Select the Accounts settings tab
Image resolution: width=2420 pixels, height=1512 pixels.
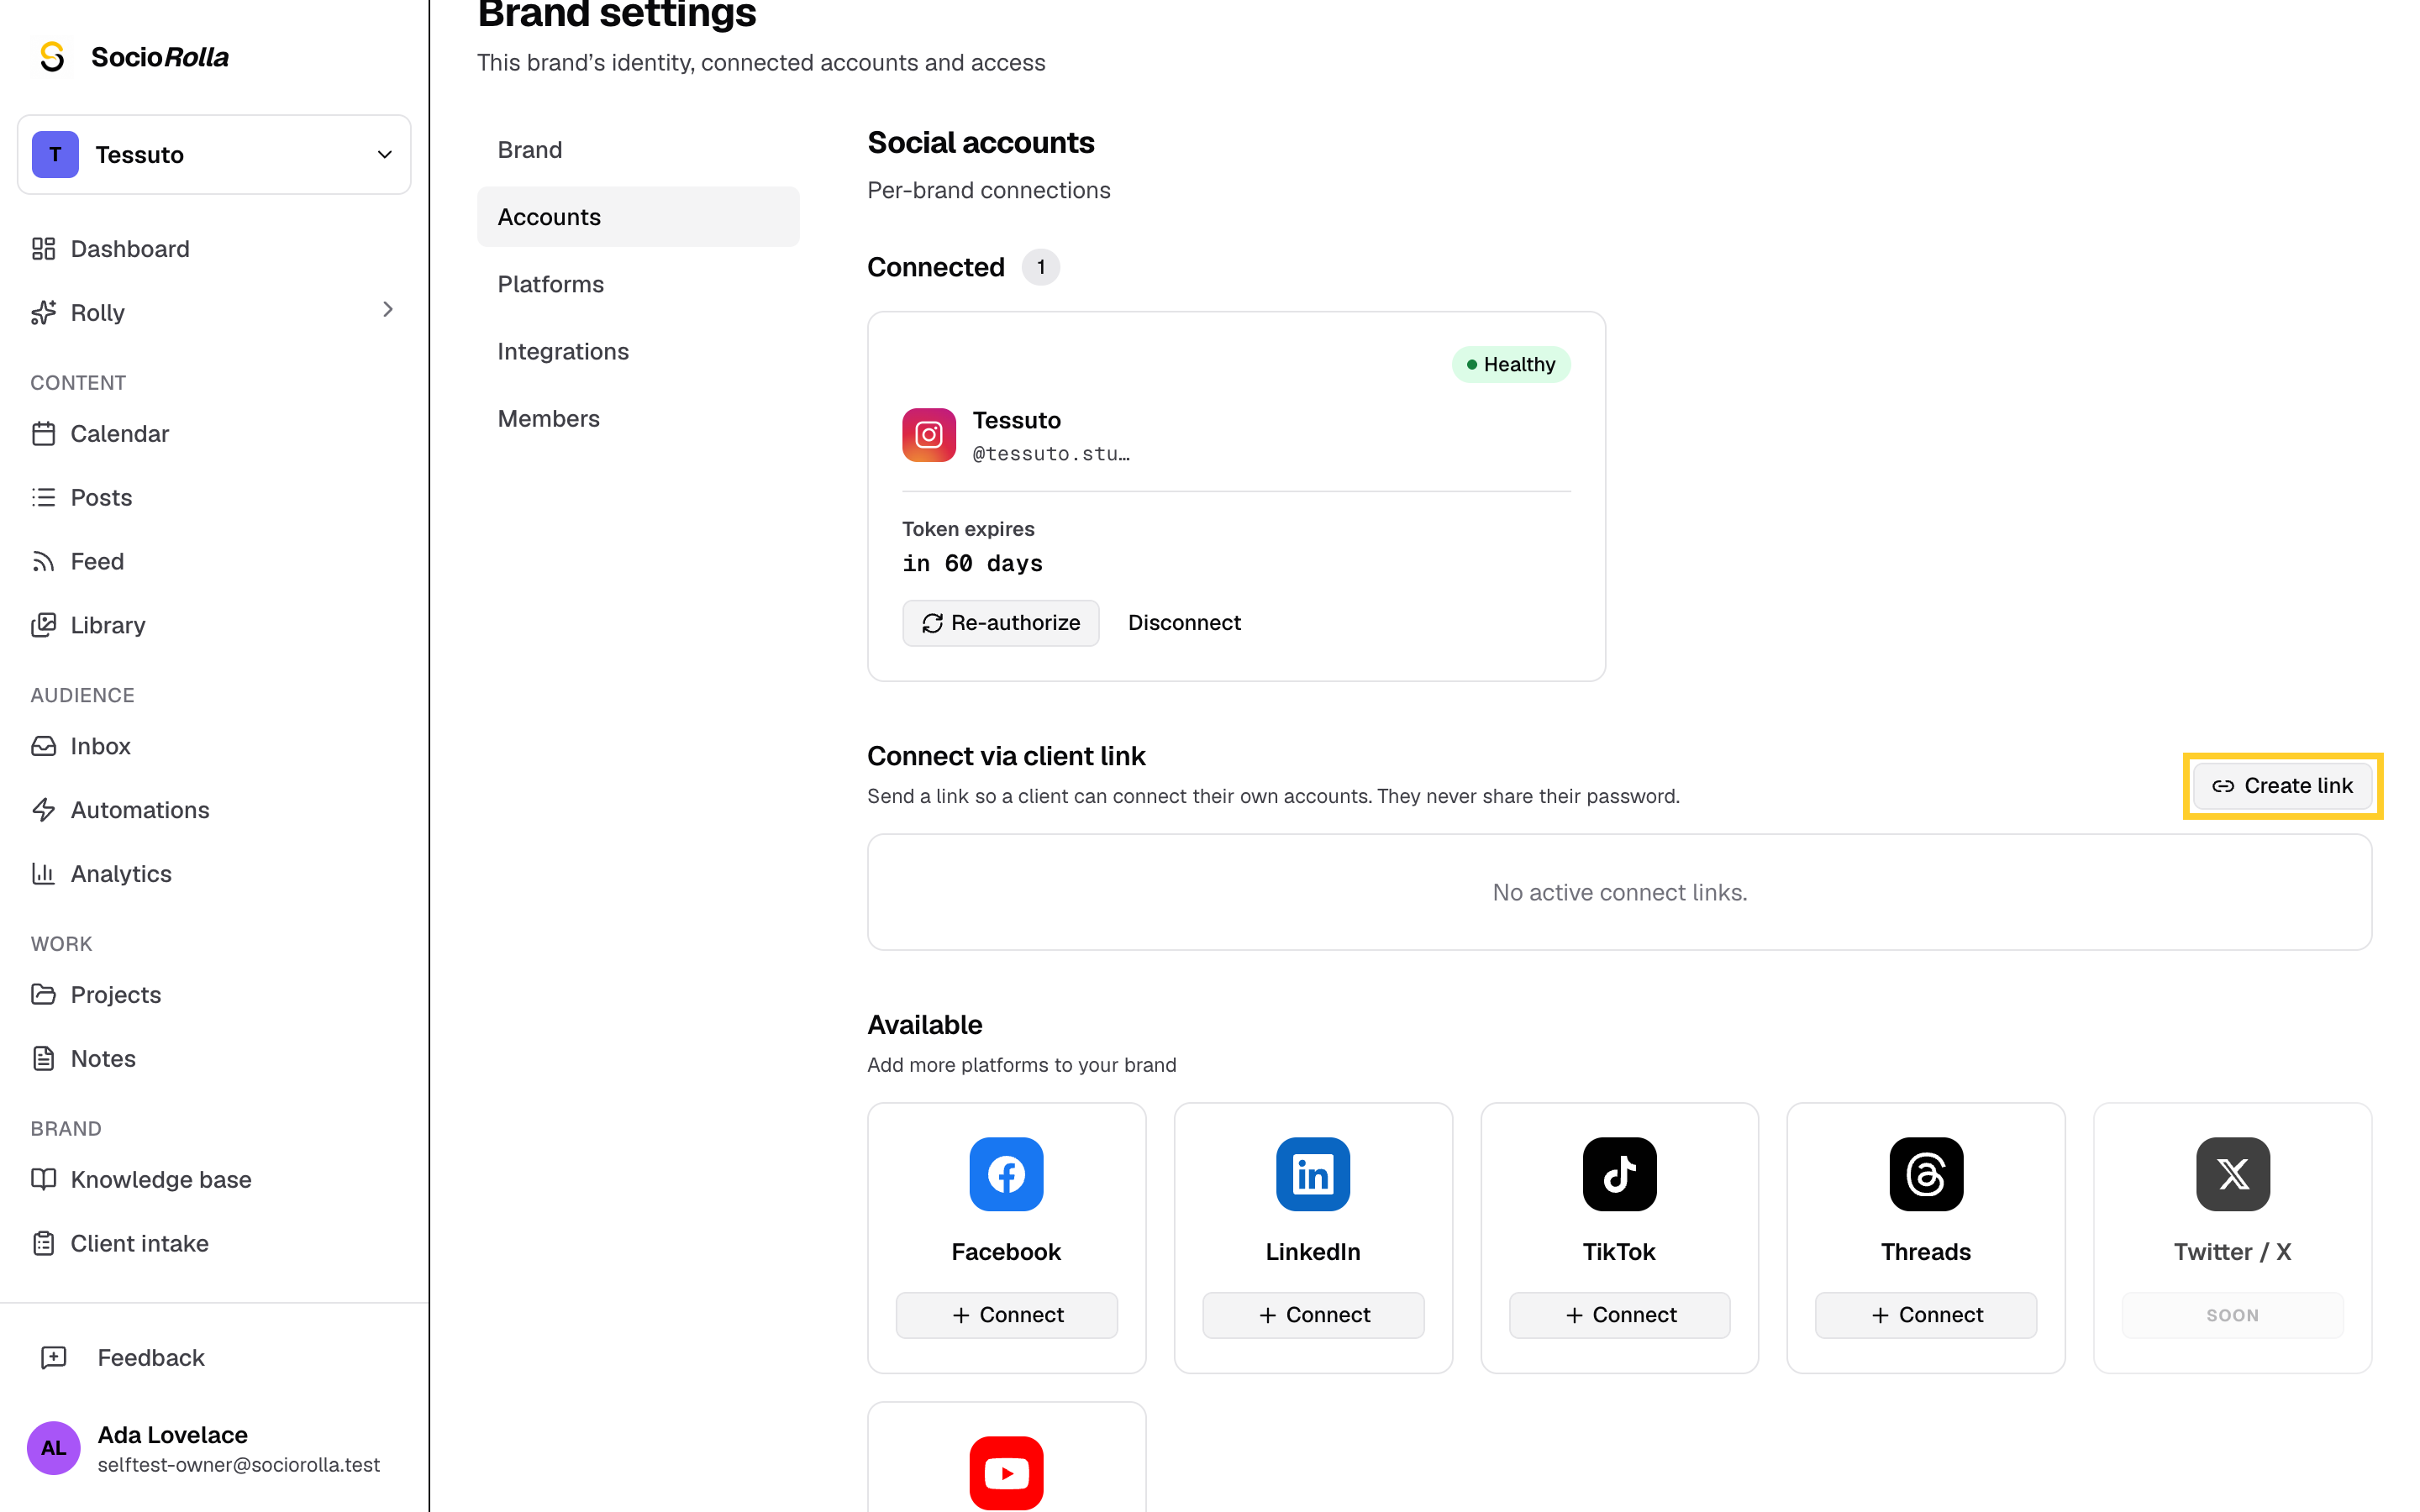(x=638, y=217)
